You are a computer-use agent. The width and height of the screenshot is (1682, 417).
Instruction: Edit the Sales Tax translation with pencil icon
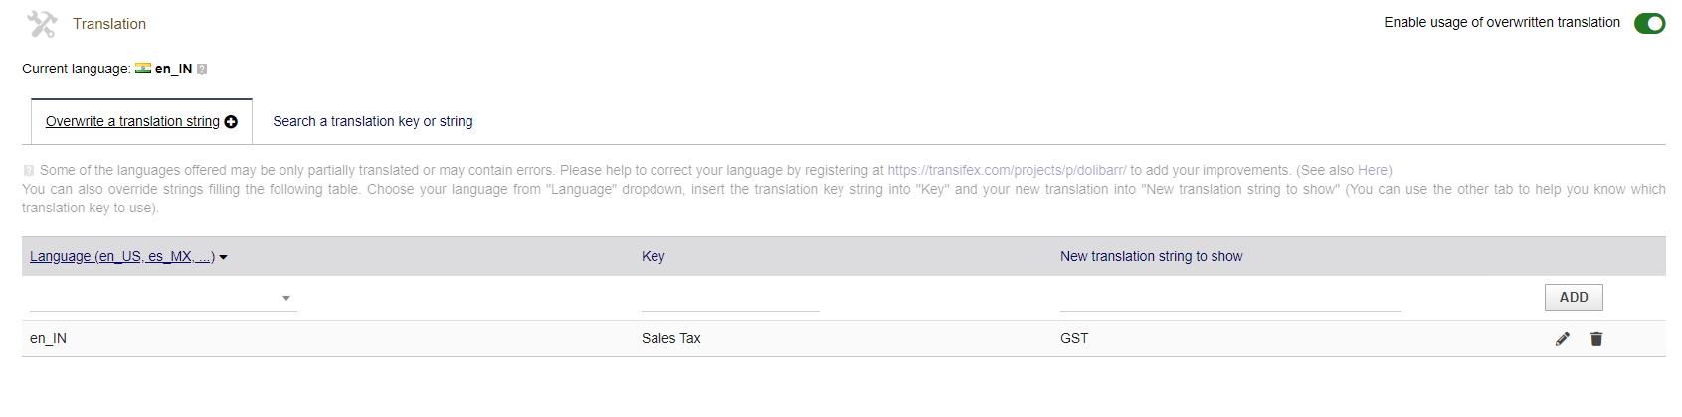pyautogui.click(x=1563, y=339)
